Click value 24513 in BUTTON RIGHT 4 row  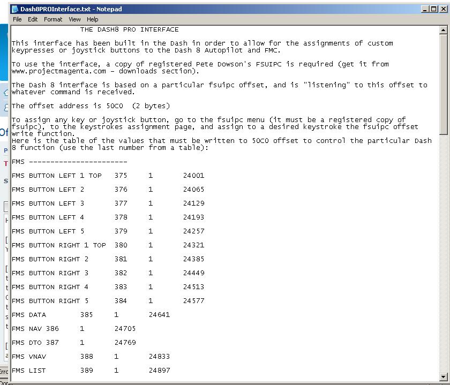(x=194, y=287)
